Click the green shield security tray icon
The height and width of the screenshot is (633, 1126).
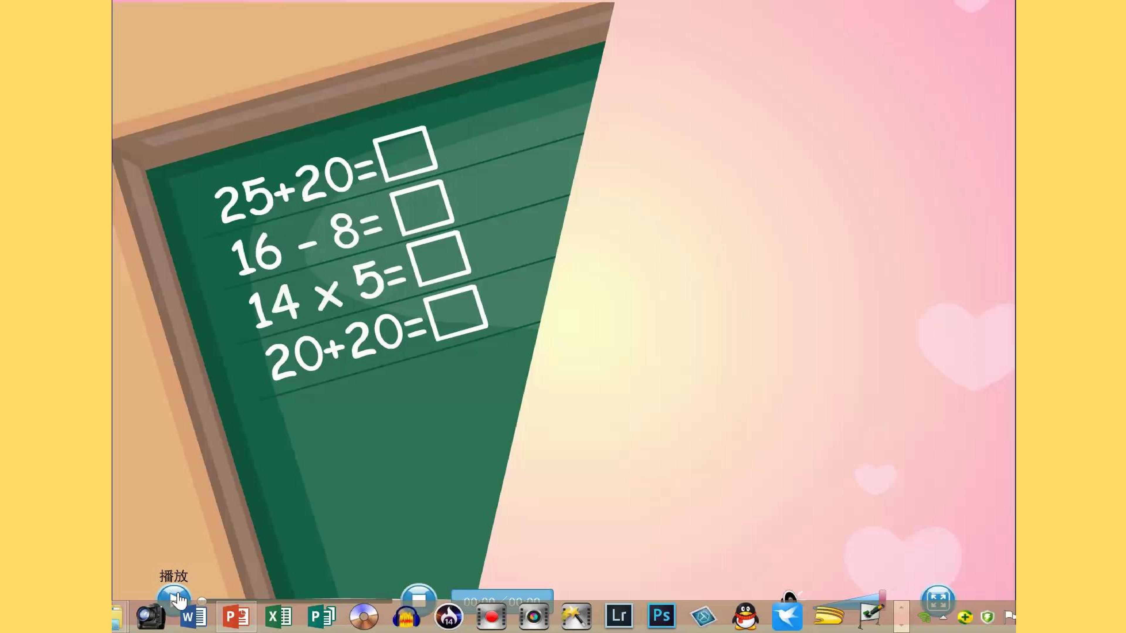click(x=987, y=617)
